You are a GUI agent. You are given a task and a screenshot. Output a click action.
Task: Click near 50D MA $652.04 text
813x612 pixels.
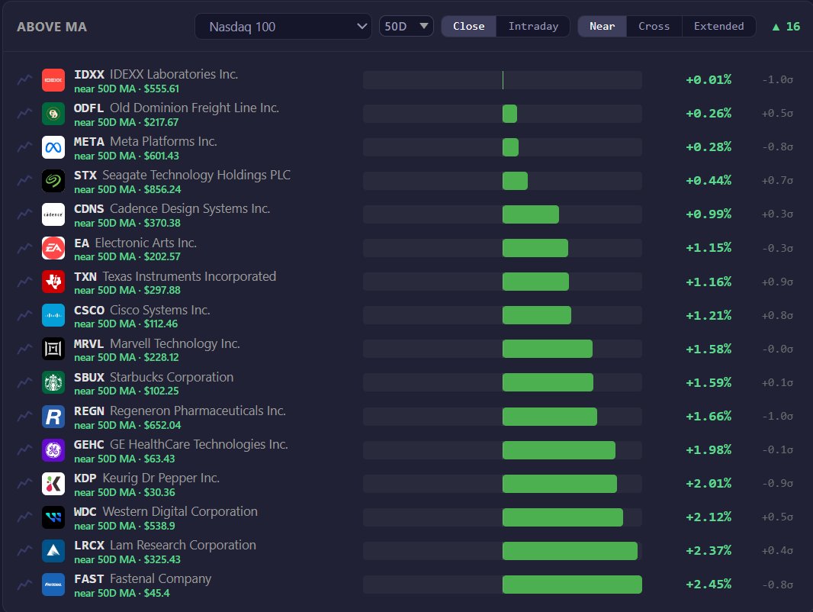click(x=127, y=425)
